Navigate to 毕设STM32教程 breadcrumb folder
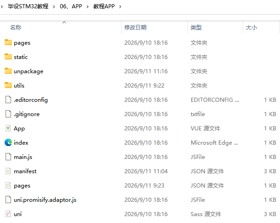Screen dimensions: 280x223 coord(28,6)
